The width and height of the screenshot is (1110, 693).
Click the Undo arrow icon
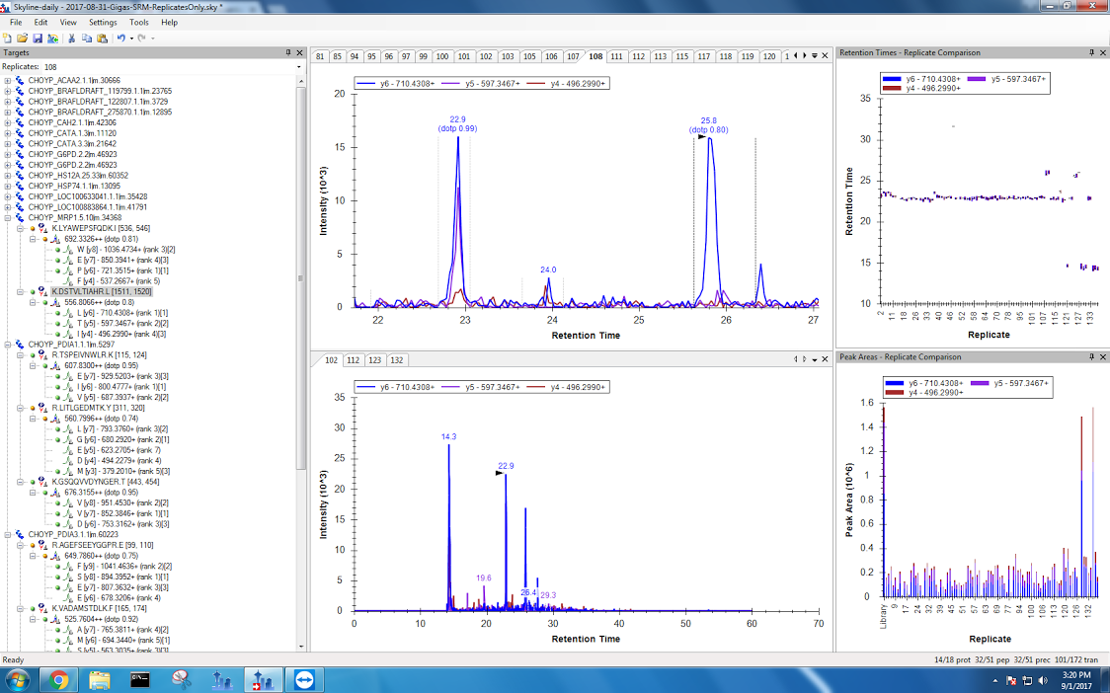click(120, 38)
